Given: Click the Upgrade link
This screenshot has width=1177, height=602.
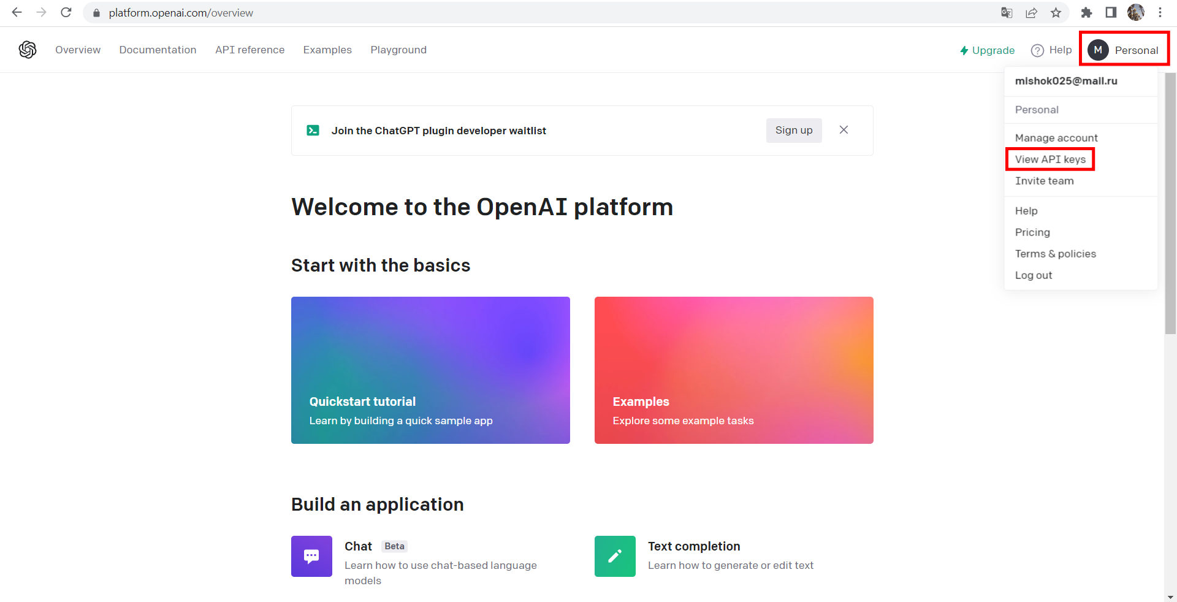Looking at the screenshot, I should coord(987,50).
